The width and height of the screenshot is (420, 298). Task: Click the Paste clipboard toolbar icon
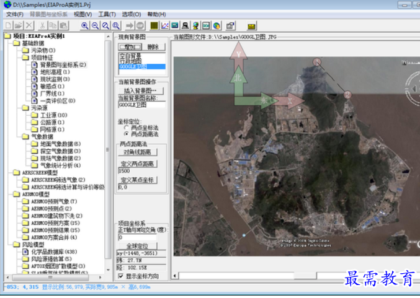[63, 25]
